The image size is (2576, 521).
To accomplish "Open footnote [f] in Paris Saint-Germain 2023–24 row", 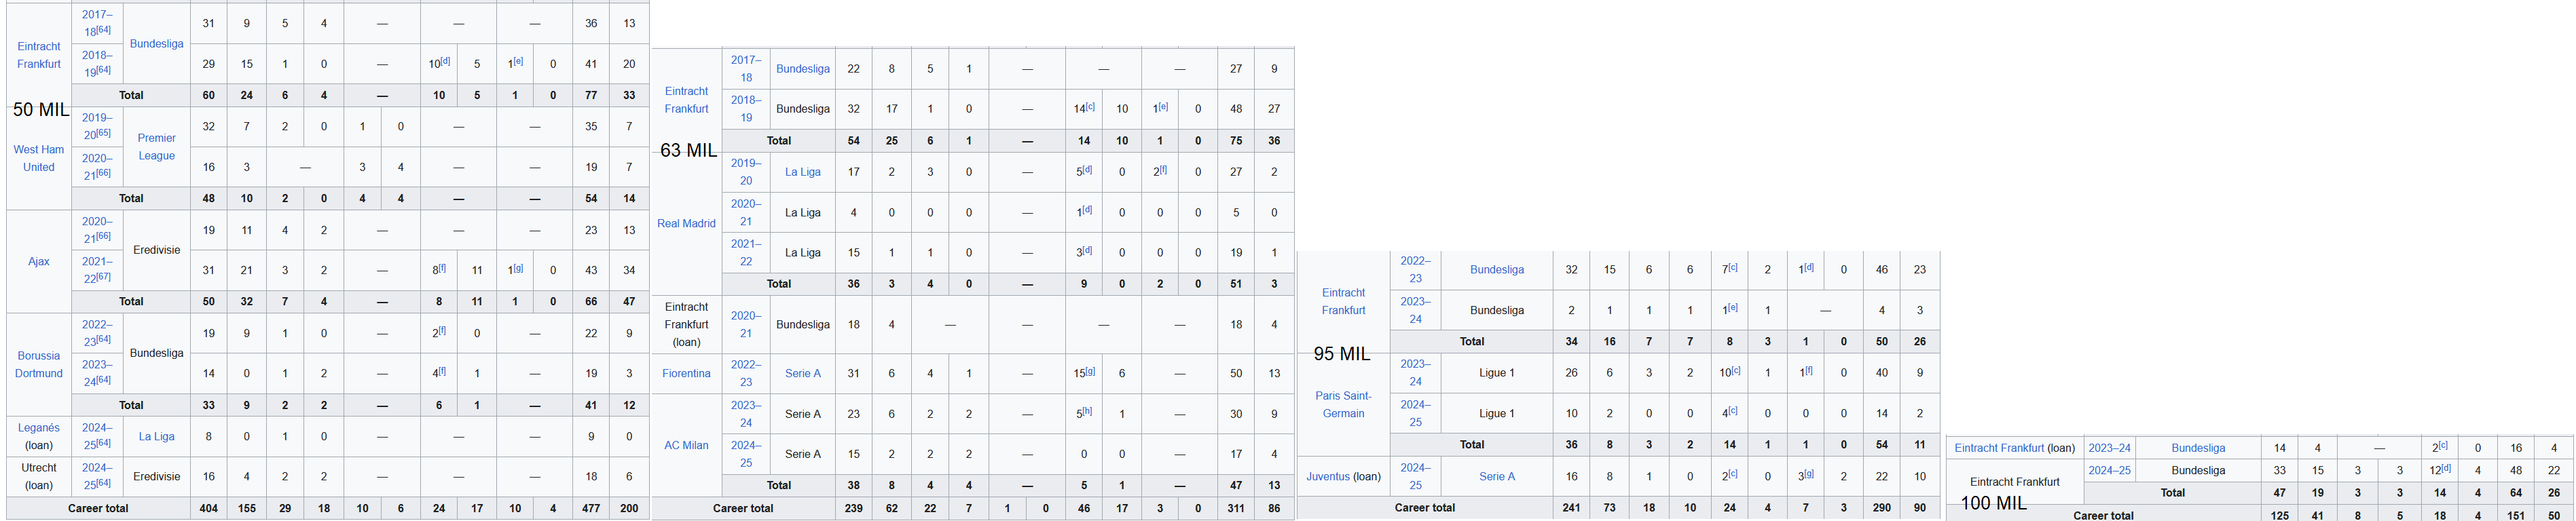I will (1808, 370).
